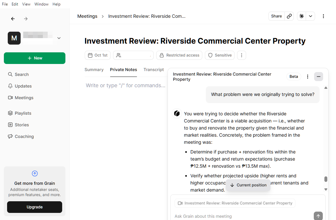Click the Upgrade button

pos(34,207)
